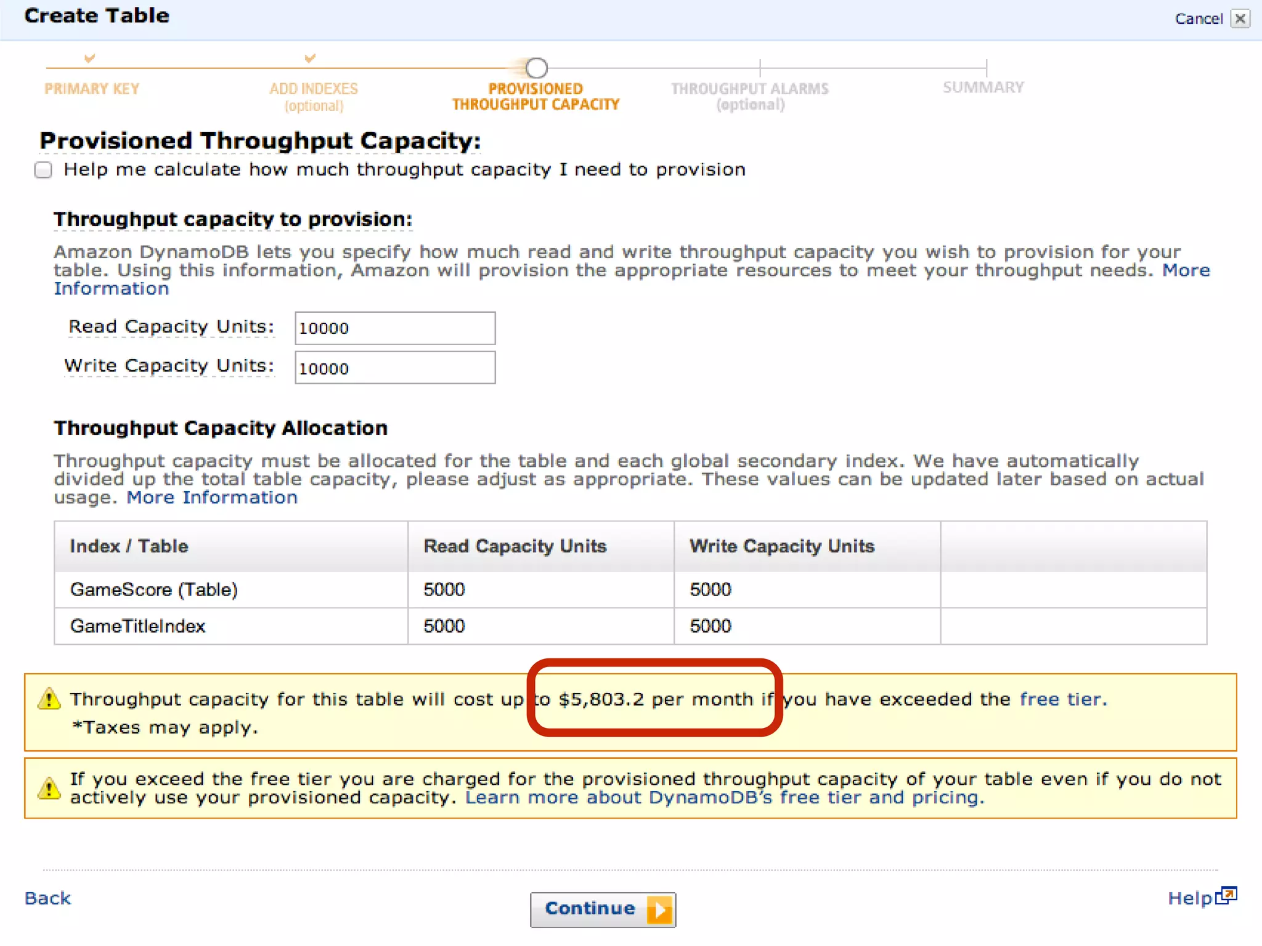Click the Read Capacity Units input field

tap(394, 328)
